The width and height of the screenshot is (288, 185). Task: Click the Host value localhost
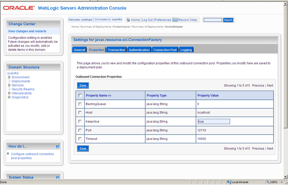203,112
